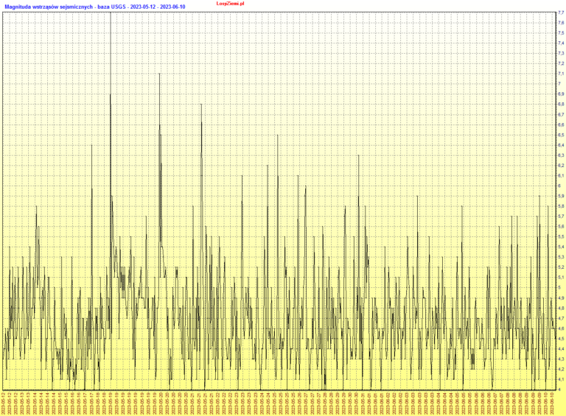Select the 5,4 axis tick label
This screenshot has width=566, height=416.
[x=561, y=247]
